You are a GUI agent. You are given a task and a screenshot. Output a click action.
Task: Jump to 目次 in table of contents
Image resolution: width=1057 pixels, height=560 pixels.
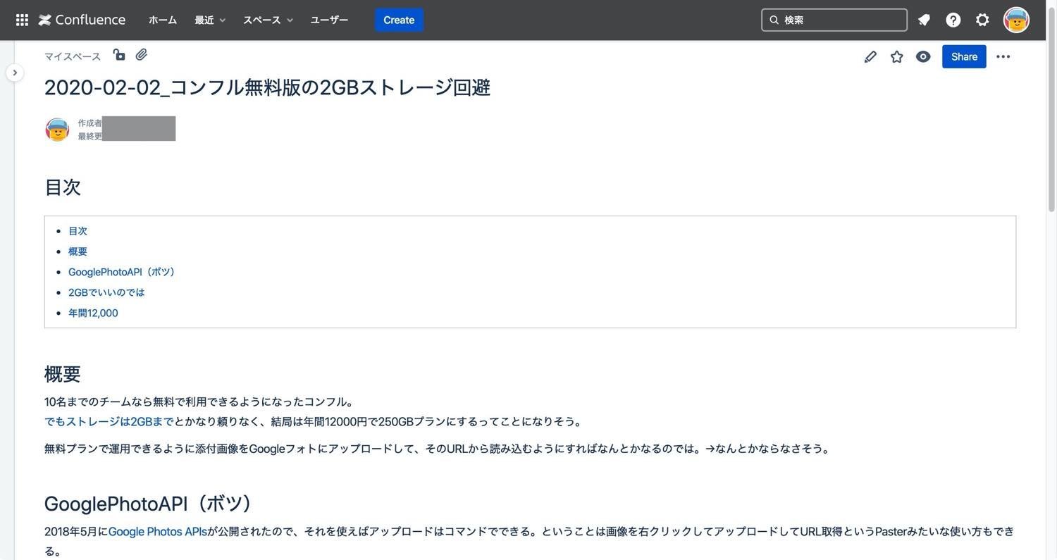point(78,231)
